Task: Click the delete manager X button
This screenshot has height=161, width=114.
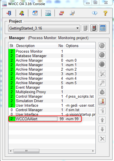Action: (102, 139)
